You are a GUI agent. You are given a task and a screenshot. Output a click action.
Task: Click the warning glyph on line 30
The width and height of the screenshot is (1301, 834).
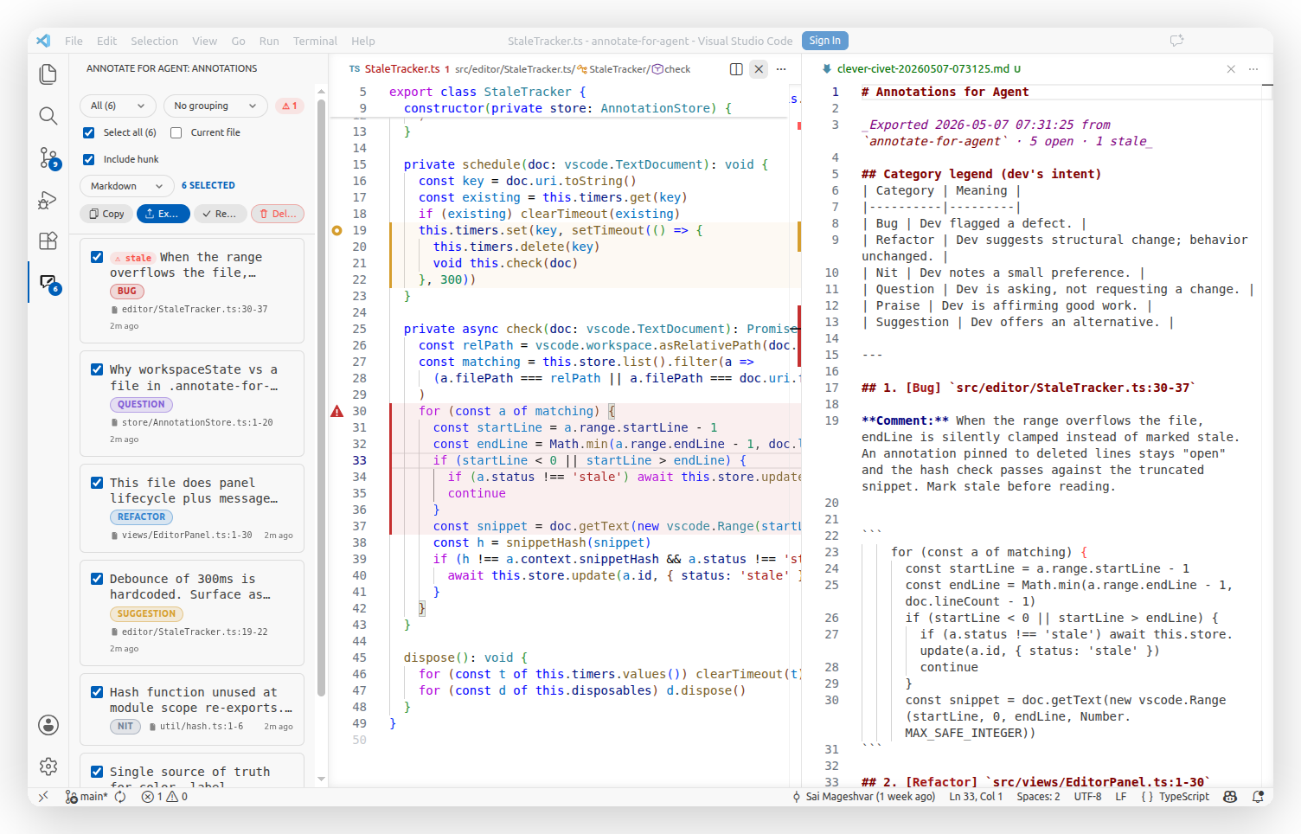pyautogui.click(x=337, y=411)
